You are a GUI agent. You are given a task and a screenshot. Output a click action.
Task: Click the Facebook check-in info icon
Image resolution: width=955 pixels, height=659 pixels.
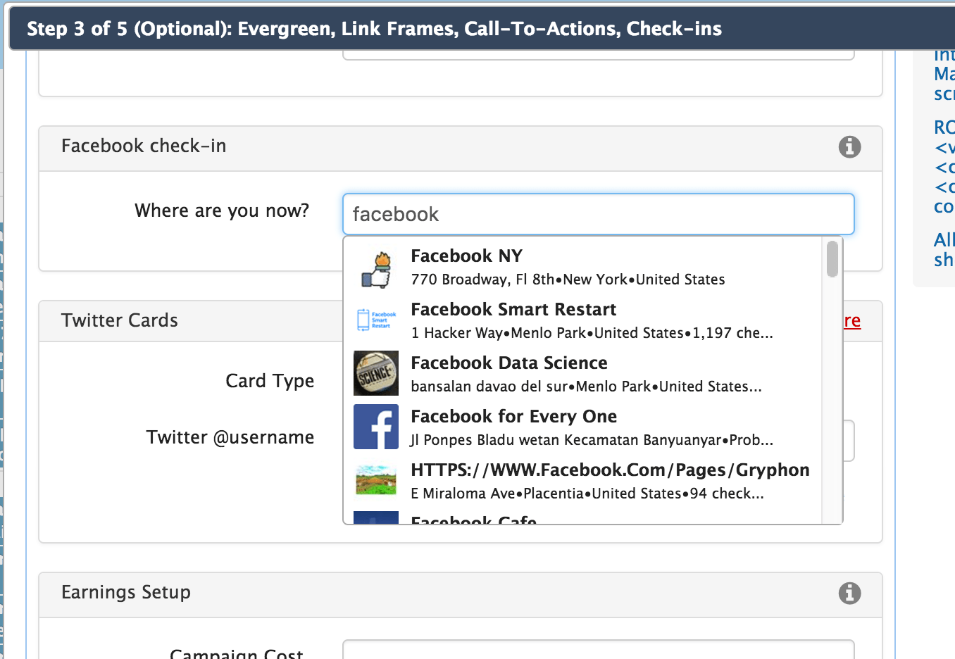click(x=849, y=146)
